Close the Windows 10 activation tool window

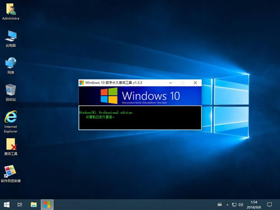195,83
